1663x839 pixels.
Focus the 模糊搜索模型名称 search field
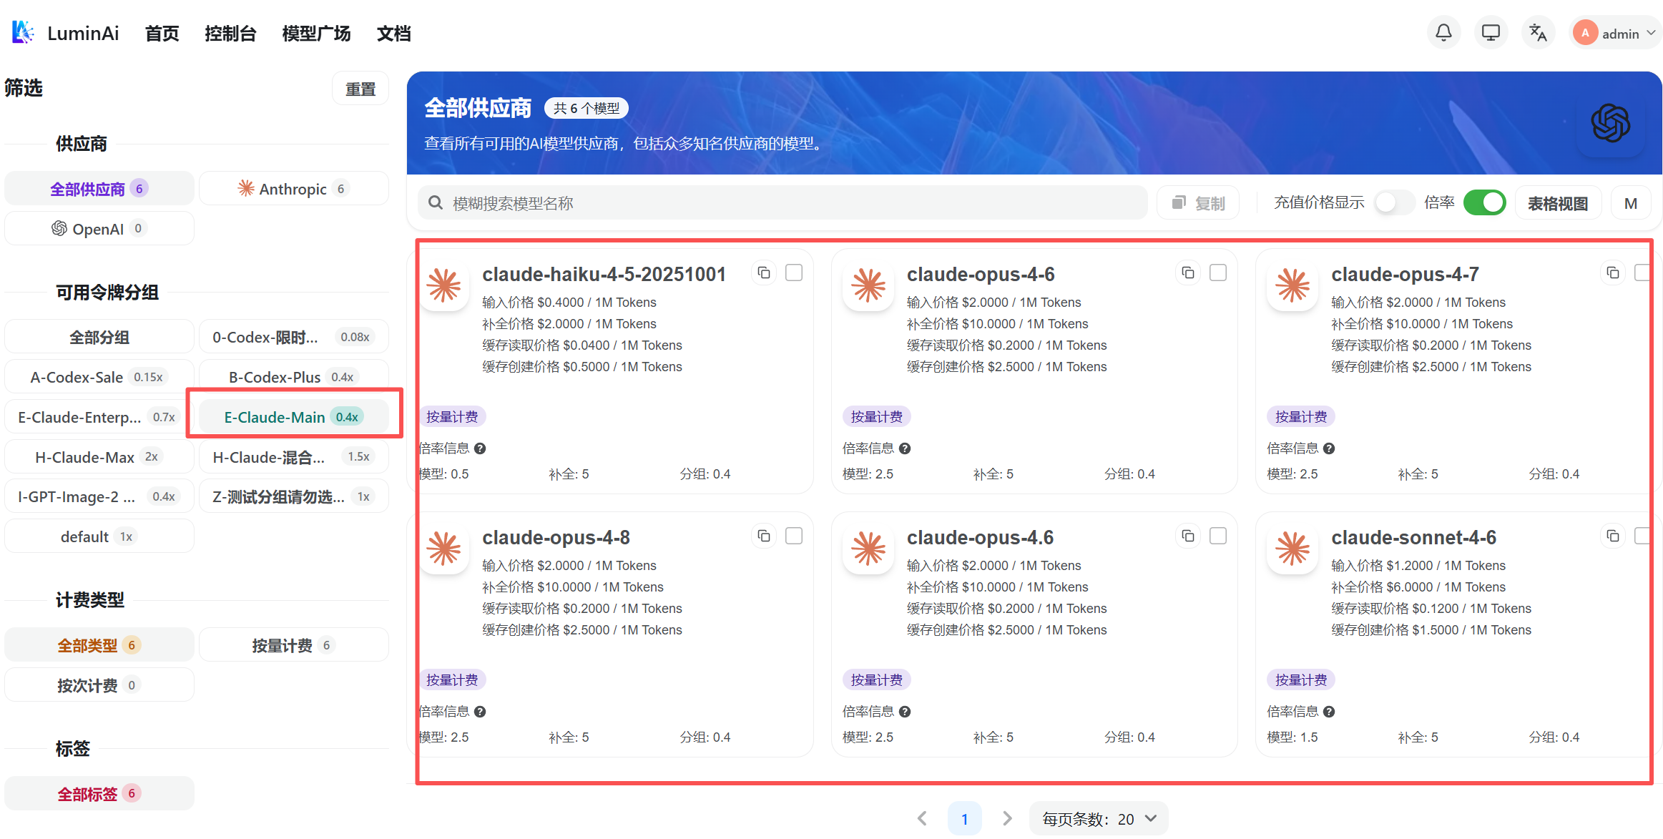pos(783,204)
